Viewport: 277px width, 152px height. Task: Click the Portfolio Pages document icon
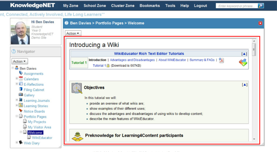[21, 116]
